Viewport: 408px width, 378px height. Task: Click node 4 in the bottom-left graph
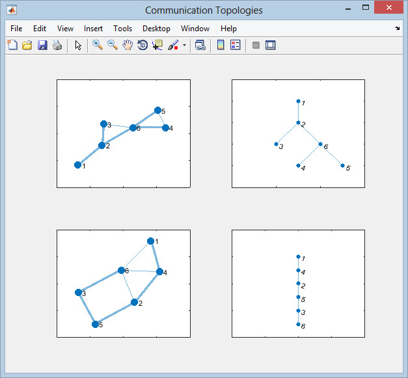159,272
